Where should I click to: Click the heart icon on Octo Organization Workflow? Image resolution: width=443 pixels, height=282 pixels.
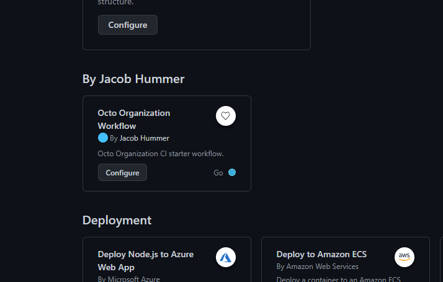point(226,116)
